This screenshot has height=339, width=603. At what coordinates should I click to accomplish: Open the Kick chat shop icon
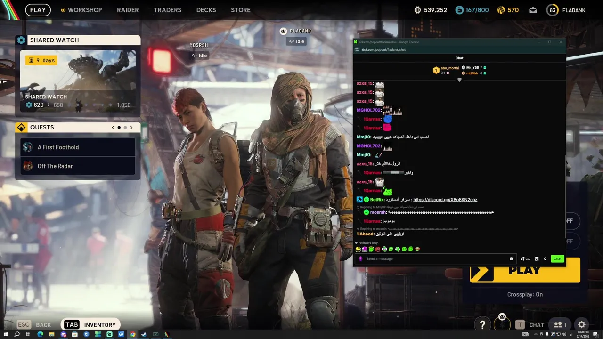[537, 258]
